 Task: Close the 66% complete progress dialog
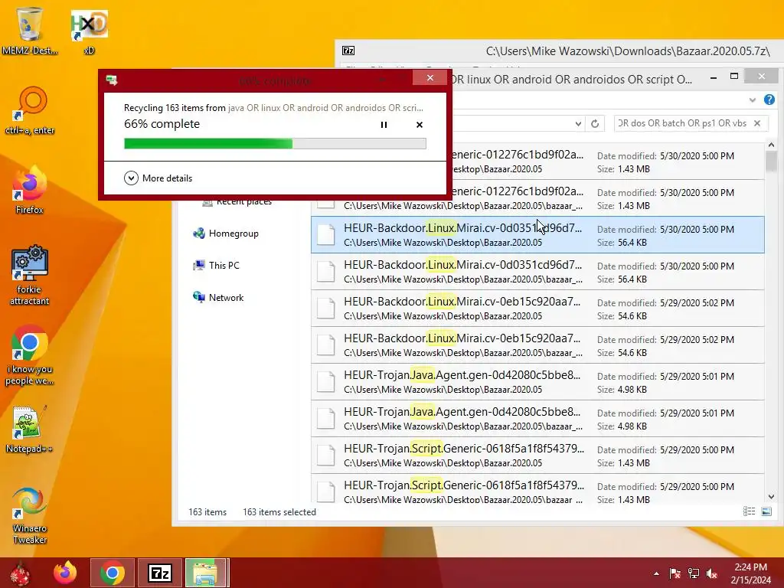click(430, 78)
